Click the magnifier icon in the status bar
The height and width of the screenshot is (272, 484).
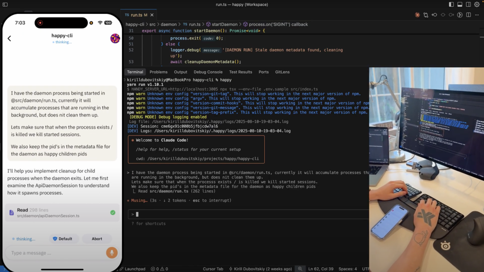tap(299, 268)
